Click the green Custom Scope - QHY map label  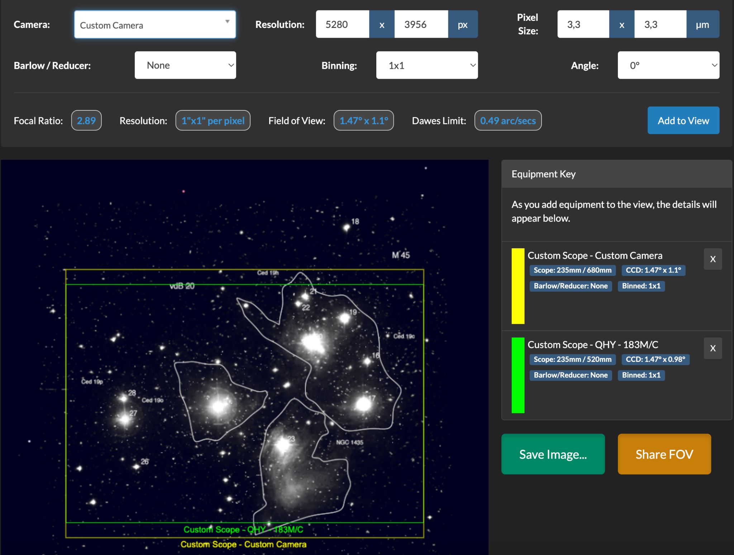[243, 530]
